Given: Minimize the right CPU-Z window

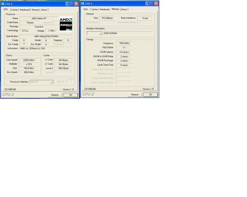Looking at the screenshot, I should point(147,4).
